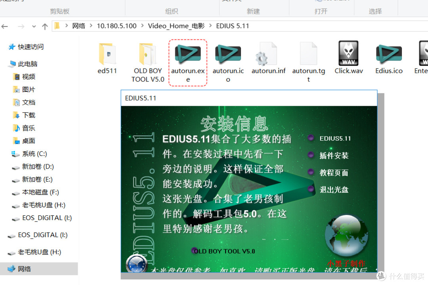Open 音乐 folder in sidebar

(25, 128)
